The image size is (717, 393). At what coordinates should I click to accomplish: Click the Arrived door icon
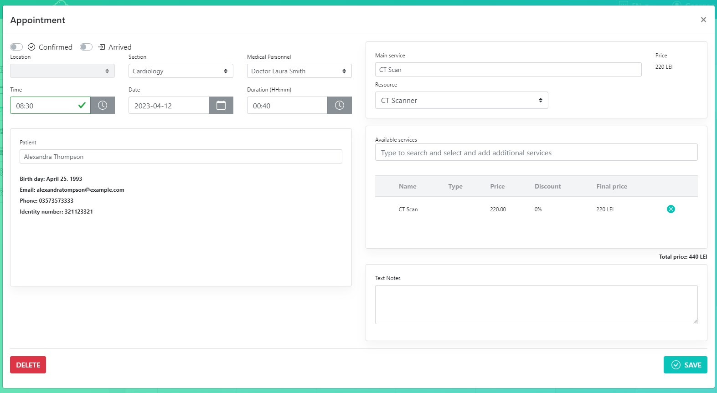click(x=102, y=47)
